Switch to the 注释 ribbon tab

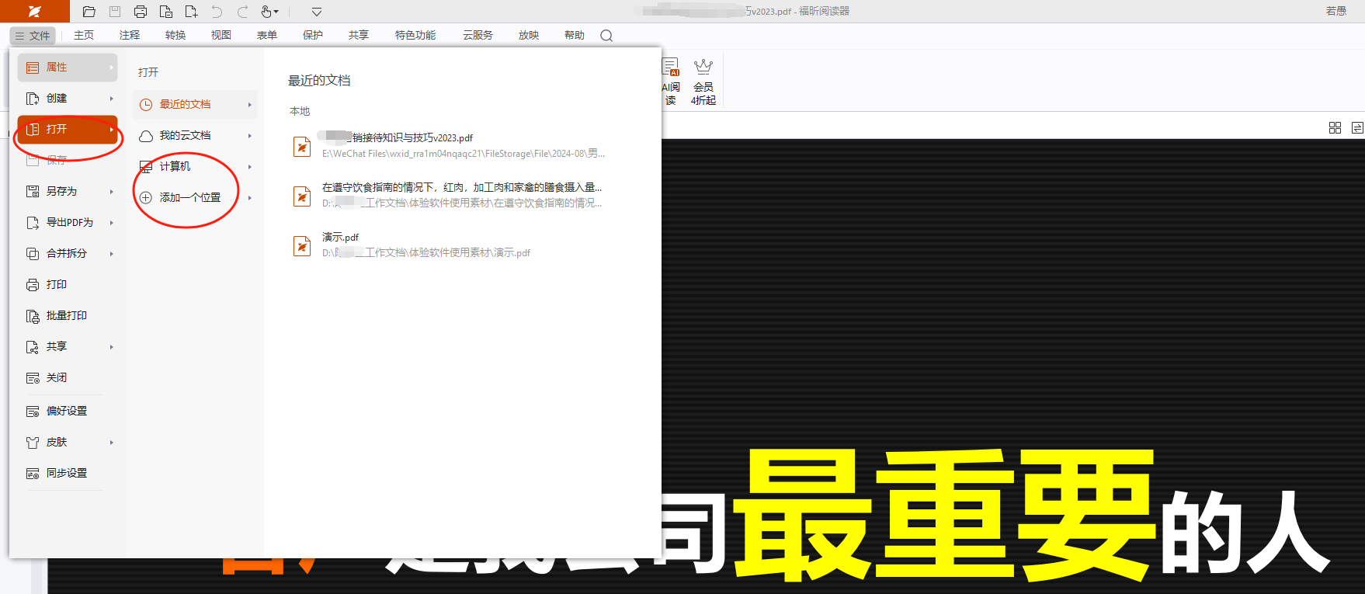pos(130,36)
